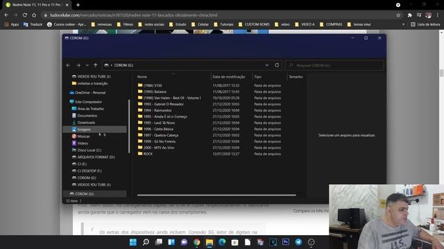
Task: Open Músicas in sidebar
Action: tap(80, 136)
